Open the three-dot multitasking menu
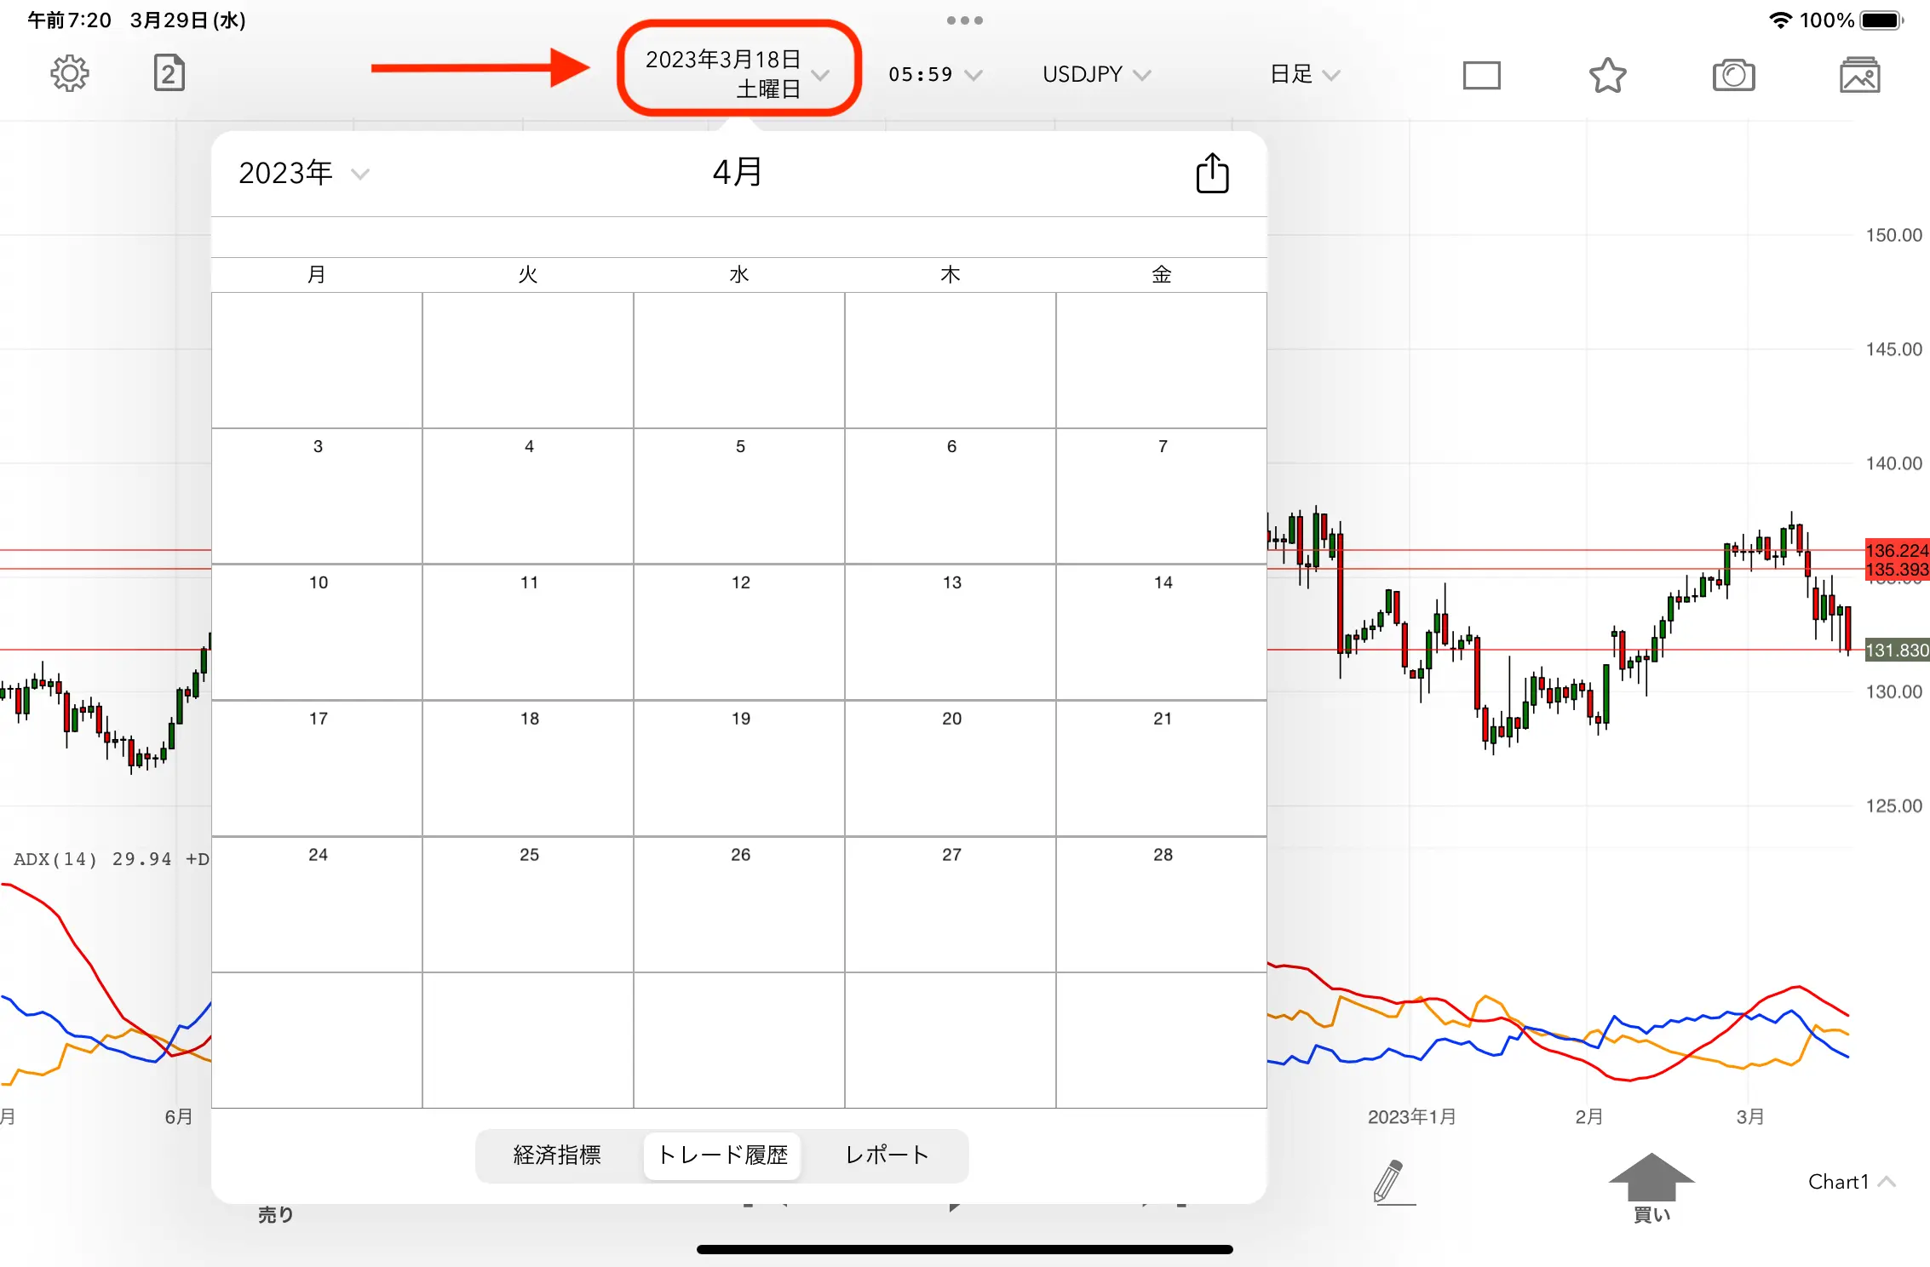 tap(965, 20)
